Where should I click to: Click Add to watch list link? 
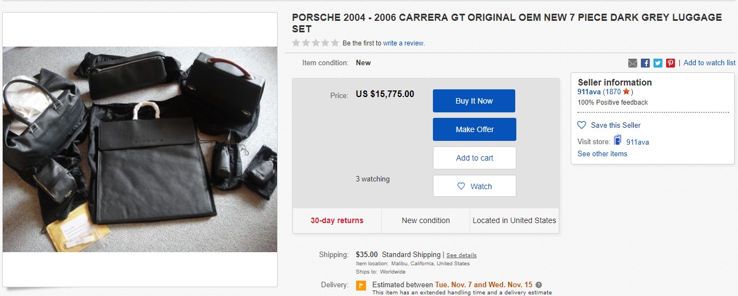tap(709, 63)
